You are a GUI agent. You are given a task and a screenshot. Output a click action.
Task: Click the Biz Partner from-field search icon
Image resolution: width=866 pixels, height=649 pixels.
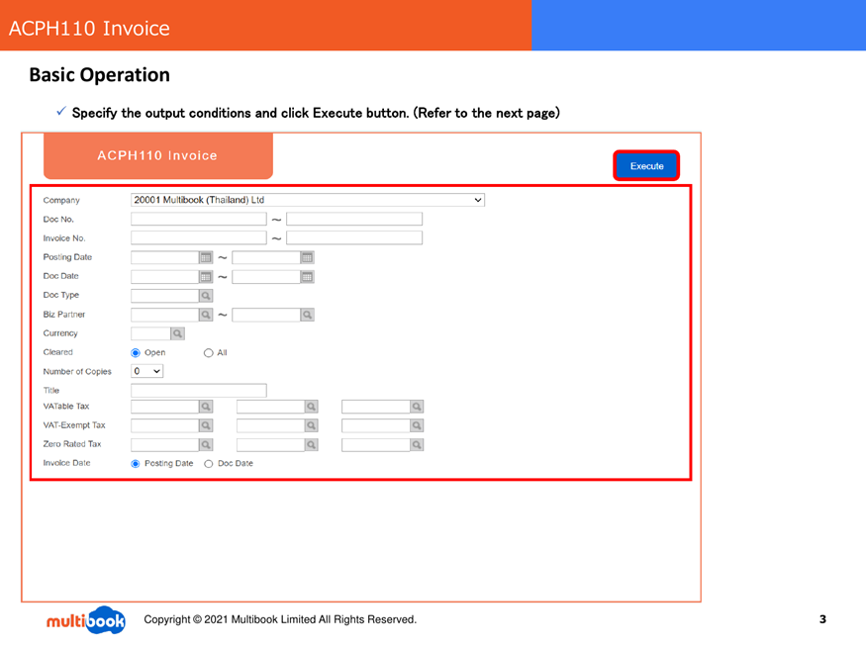coord(206,315)
